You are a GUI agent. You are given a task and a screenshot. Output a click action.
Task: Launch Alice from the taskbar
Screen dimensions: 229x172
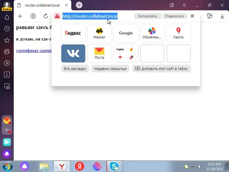point(25,167)
